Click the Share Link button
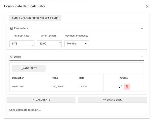The width and height of the screenshot is (153, 122). [112, 100]
